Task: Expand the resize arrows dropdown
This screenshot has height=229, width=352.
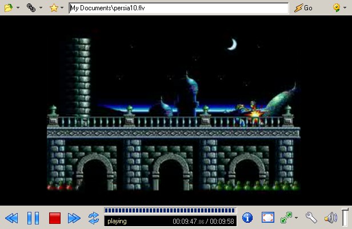Action: [x=297, y=218]
